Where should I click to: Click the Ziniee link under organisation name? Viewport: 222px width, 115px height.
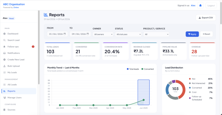16,7
